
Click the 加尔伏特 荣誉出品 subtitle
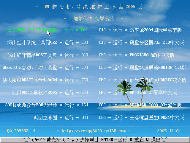(94, 19)
